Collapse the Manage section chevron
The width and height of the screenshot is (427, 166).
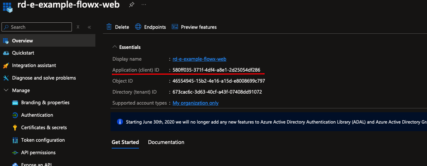[x=6, y=90]
